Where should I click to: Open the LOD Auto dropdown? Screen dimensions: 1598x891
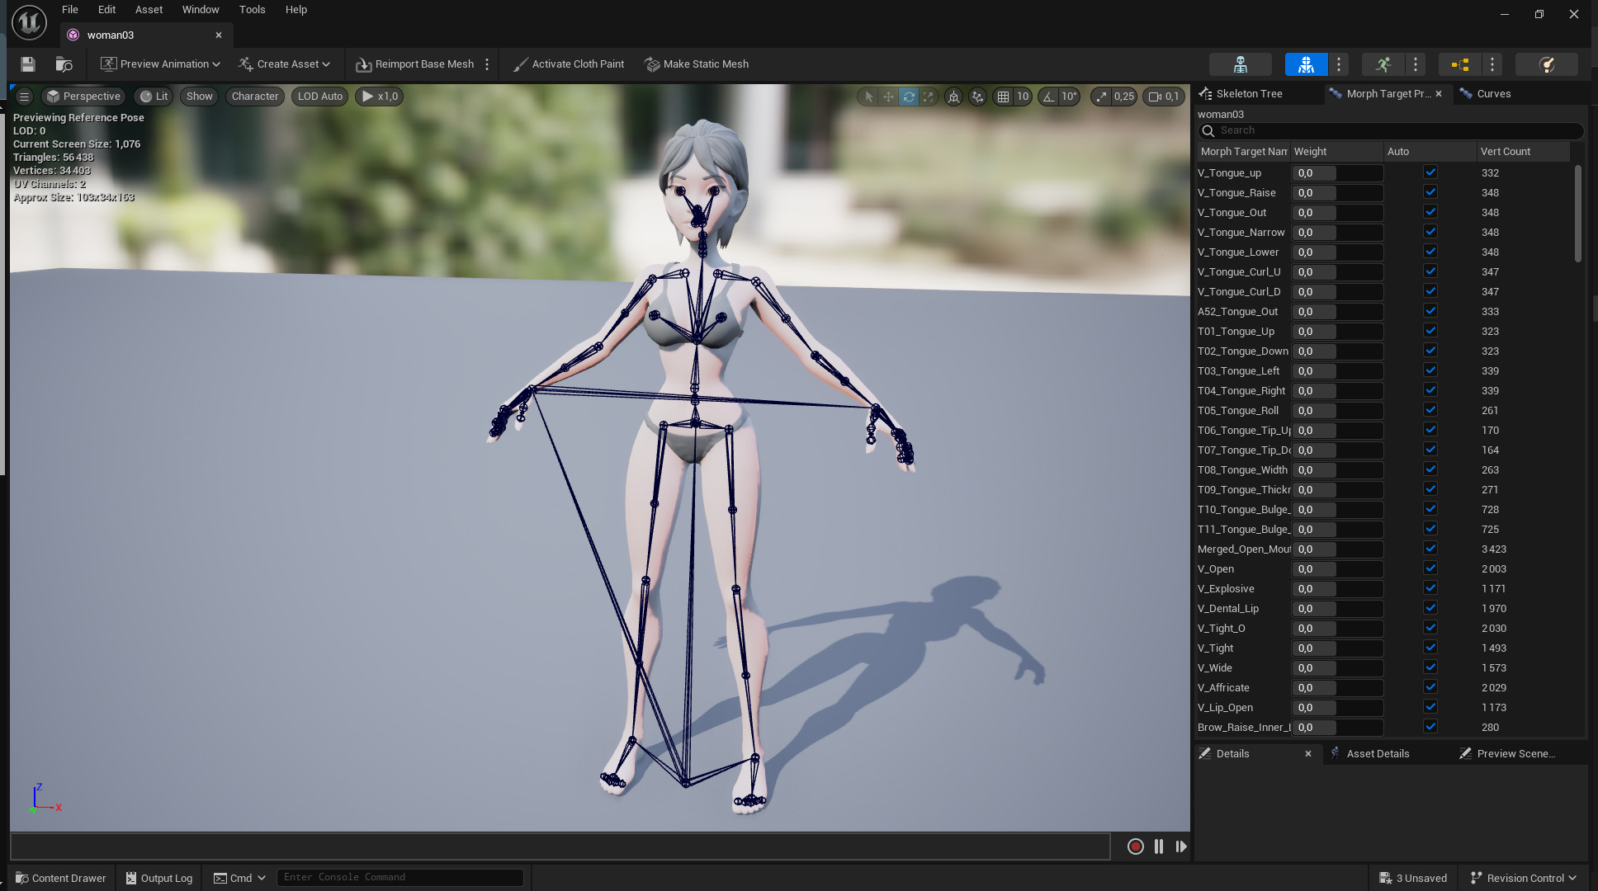pos(319,97)
